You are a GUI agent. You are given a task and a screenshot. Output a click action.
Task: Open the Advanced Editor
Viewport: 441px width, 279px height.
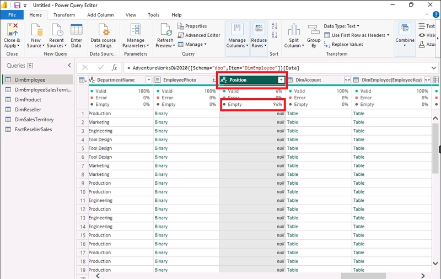199,35
